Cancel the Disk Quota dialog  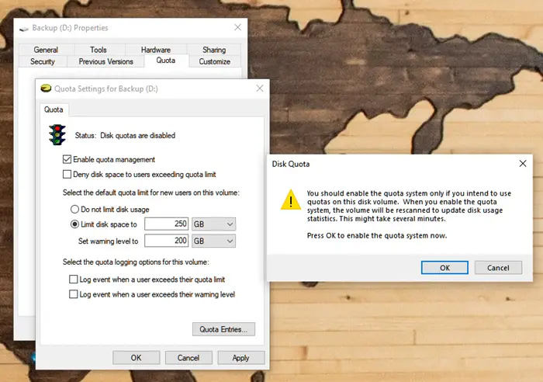pyautogui.click(x=498, y=268)
